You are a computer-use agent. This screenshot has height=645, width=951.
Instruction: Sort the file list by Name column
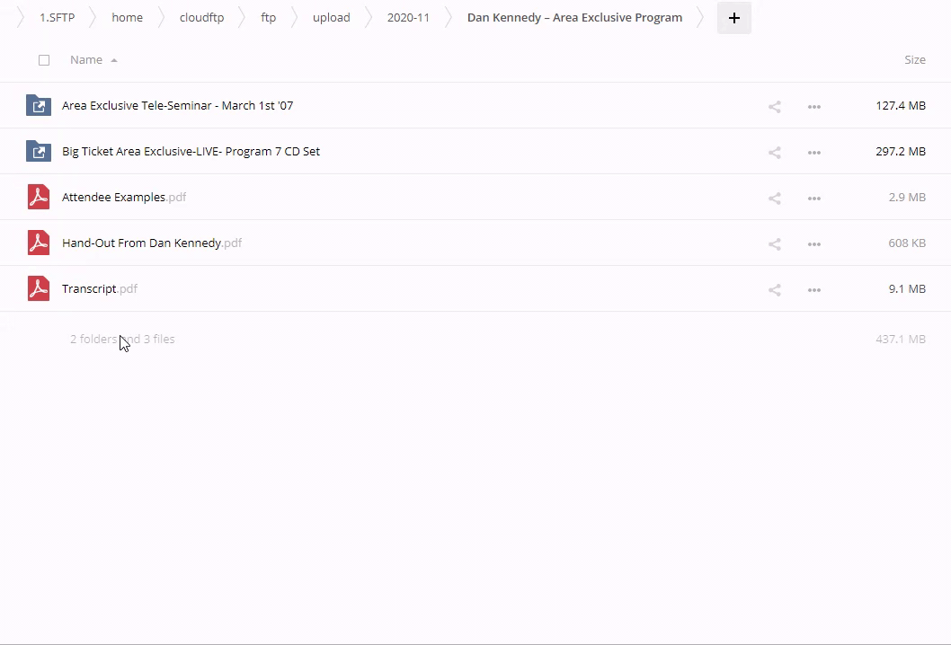[x=86, y=60]
